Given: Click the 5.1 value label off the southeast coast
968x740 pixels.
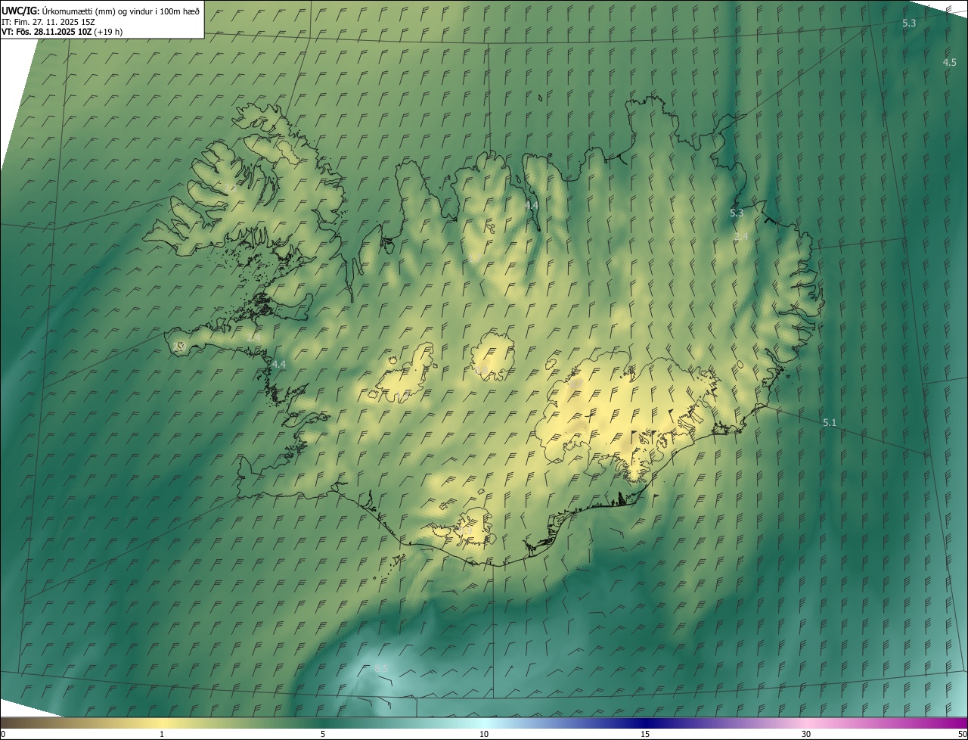Looking at the screenshot, I should (830, 422).
